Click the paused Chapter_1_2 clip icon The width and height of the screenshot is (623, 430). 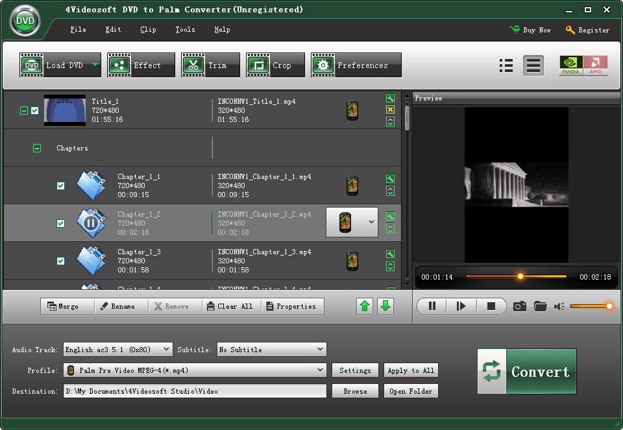click(92, 222)
